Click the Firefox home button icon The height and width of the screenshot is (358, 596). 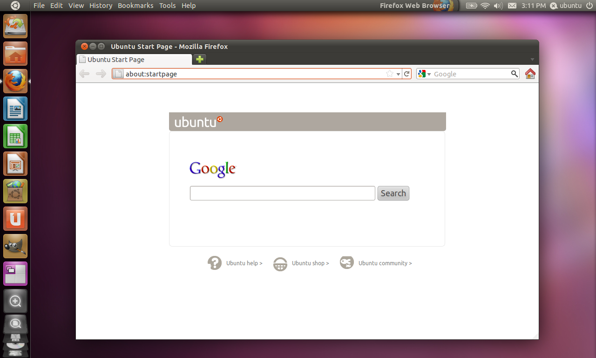pos(530,74)
